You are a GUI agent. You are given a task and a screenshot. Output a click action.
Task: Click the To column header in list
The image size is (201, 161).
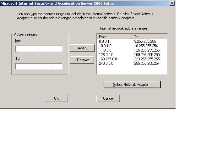coord(149,37)
